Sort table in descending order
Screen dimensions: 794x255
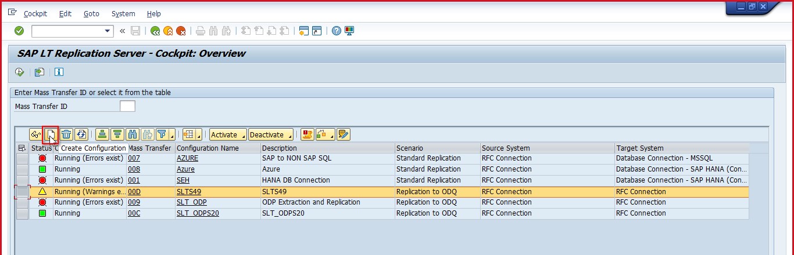tap(117, 134)
